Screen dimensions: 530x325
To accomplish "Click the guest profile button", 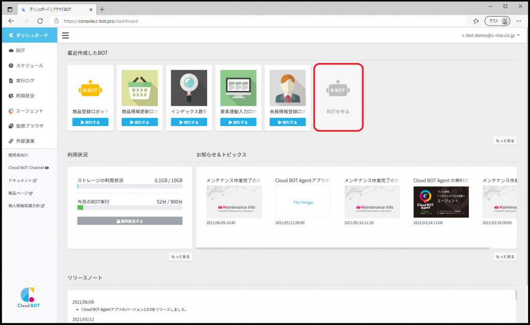I will pyautogui.click(x=497, y=21).
